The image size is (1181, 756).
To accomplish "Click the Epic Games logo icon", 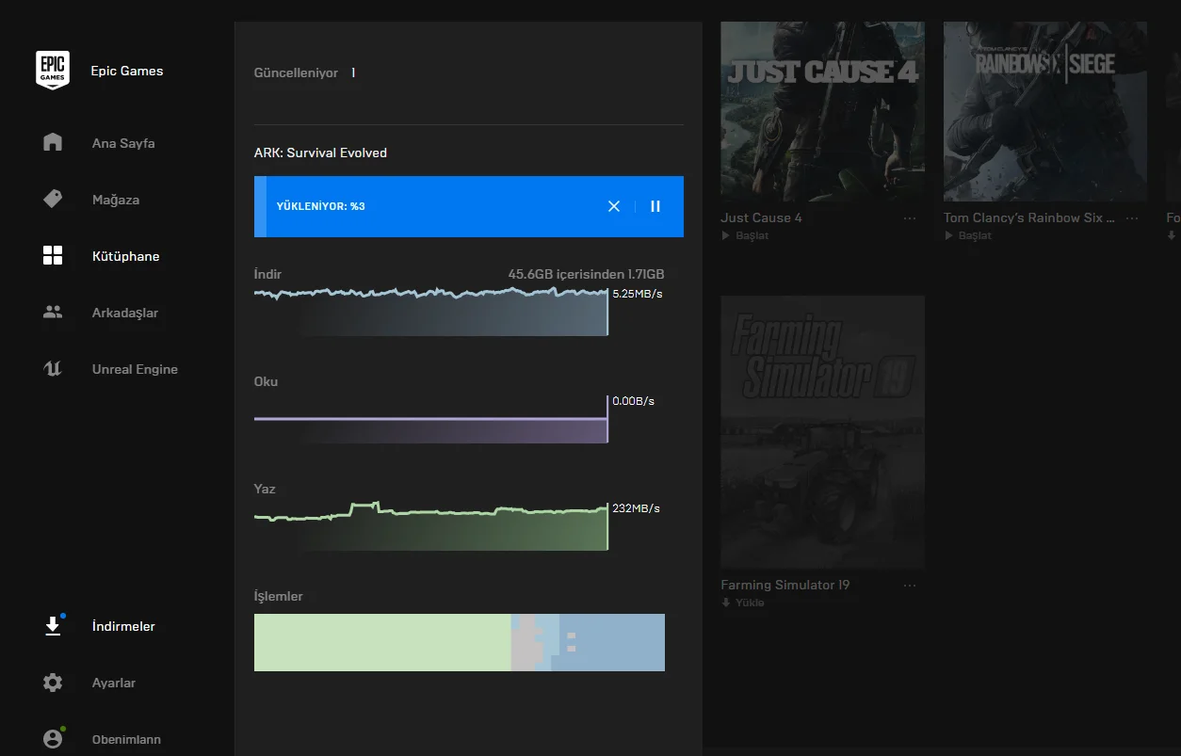I will (53, 71).
